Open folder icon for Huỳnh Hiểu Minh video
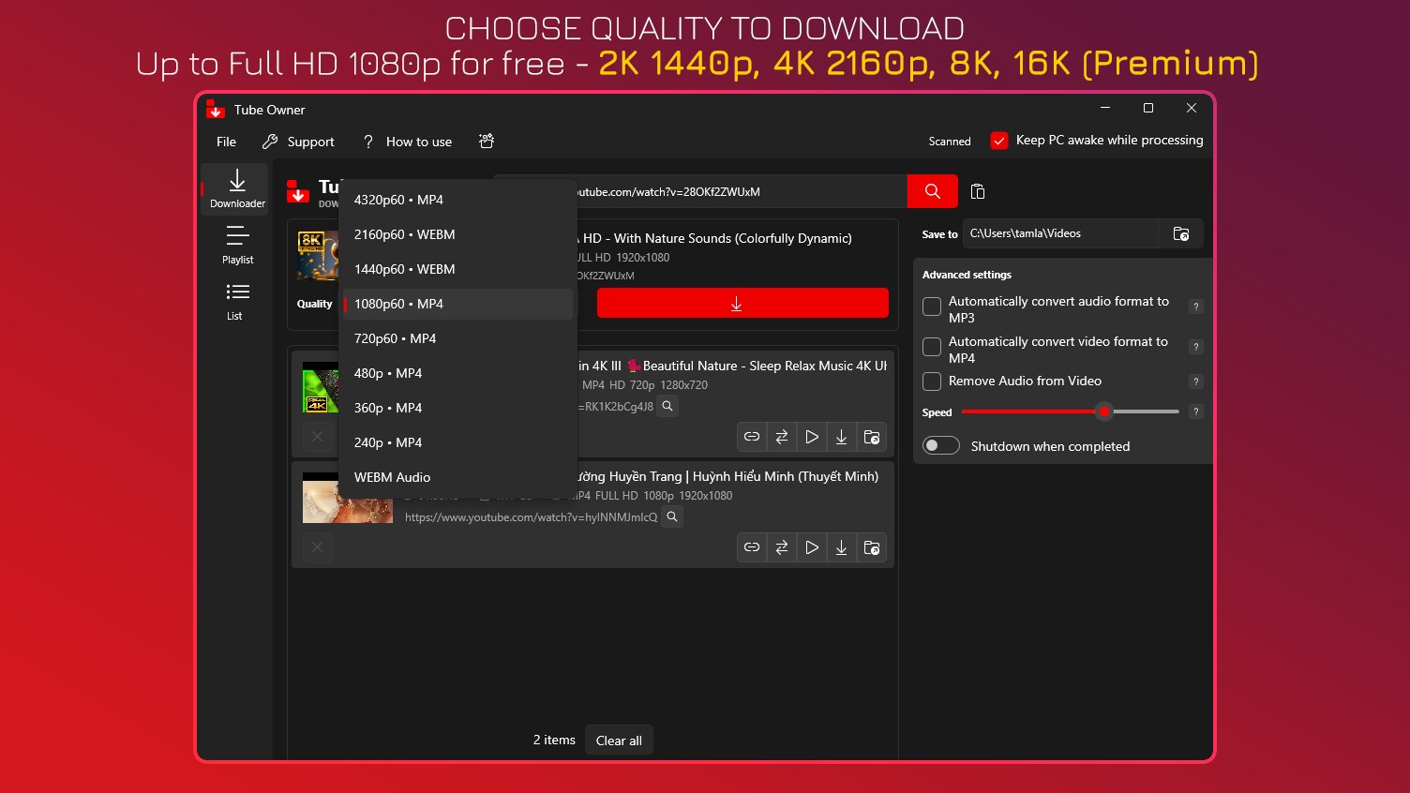The height and width of the screenshot is (793, 1410). [872, 547]
